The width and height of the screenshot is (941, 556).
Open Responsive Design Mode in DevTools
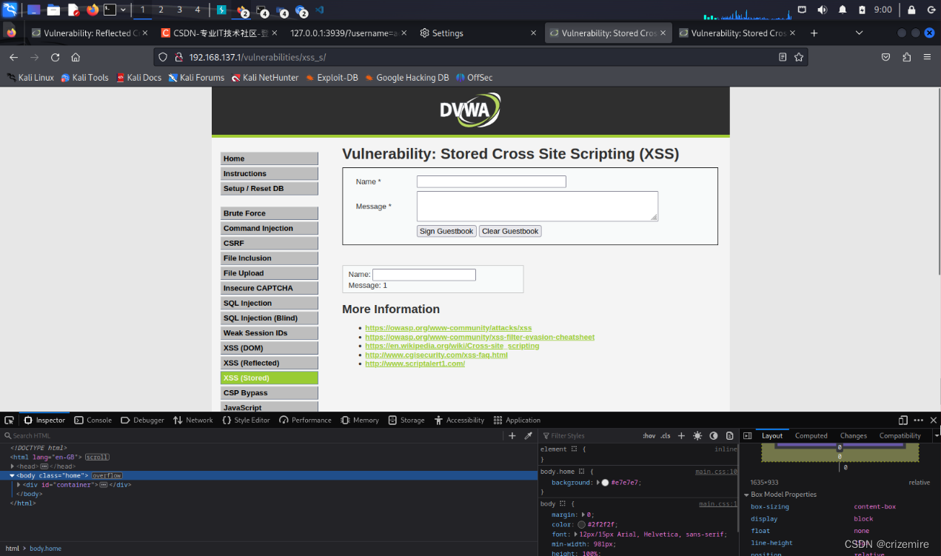[903, 420]
